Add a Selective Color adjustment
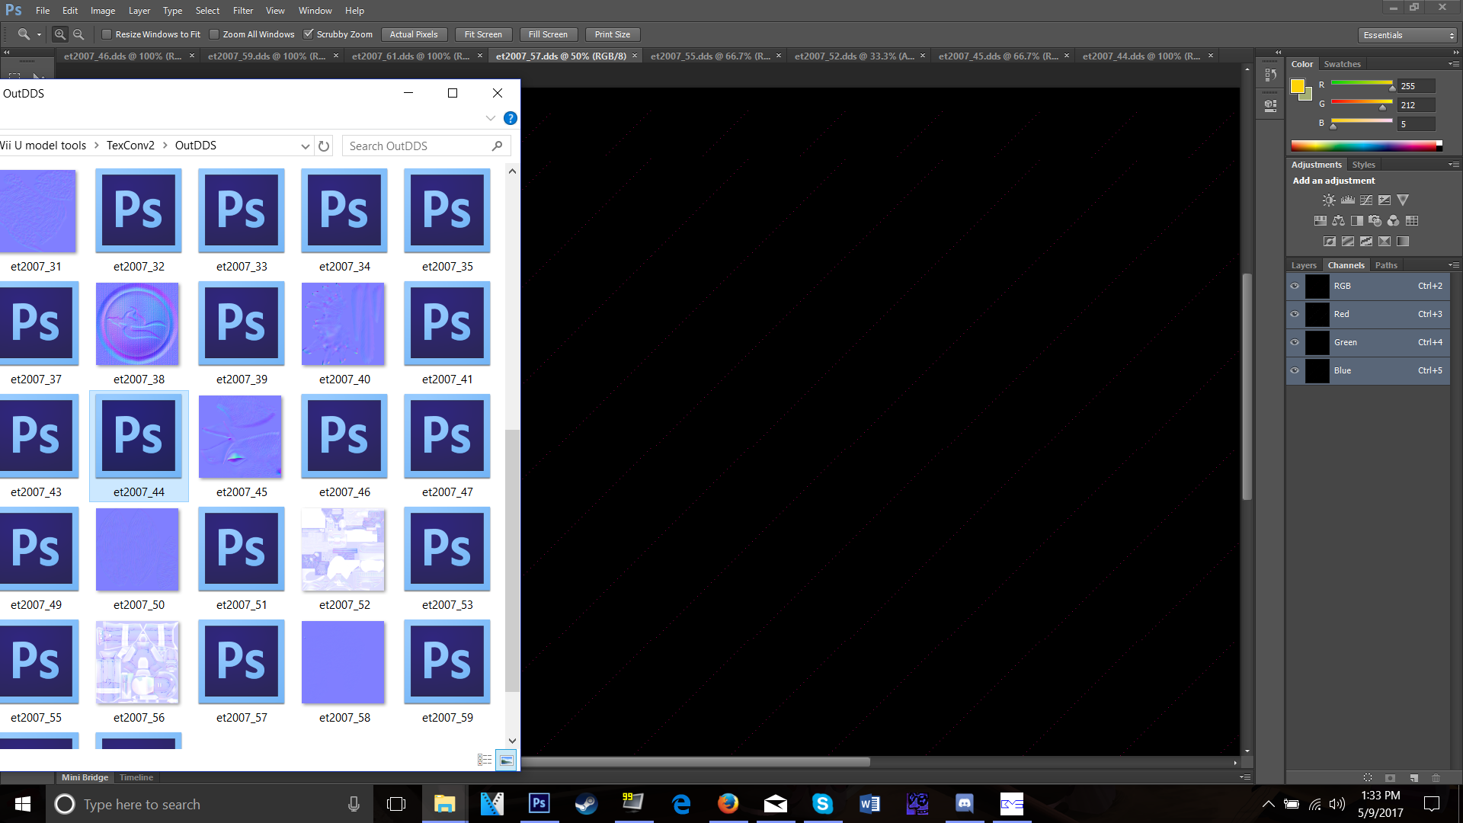The image size is (1463, 823). click(1385, 242)
